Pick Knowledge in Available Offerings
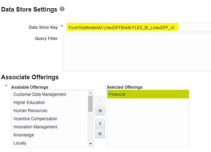This screenshot has width=211, height=152. [24, 135]
